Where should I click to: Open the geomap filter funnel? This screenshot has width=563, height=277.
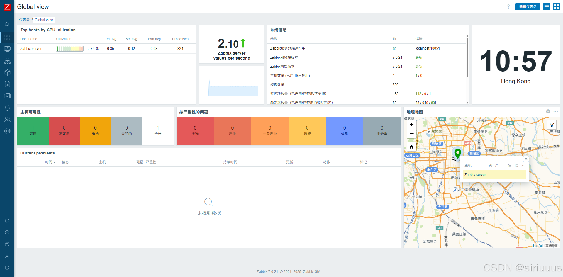point(552,125)
